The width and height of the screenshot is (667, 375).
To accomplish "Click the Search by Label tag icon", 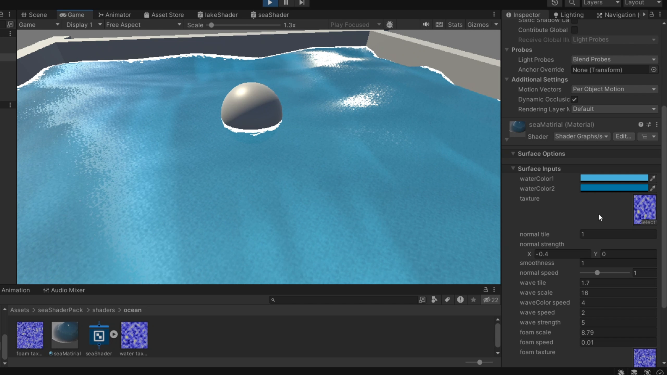I will [447, 300].
